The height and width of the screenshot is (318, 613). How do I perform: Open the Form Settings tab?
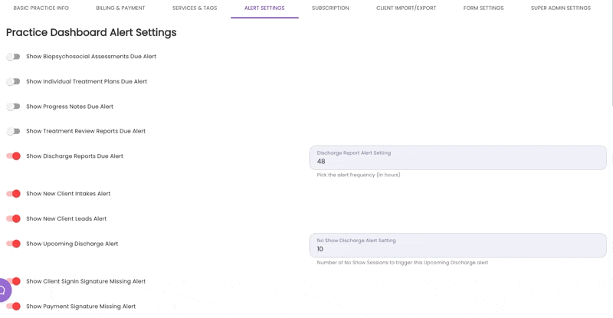484,8
